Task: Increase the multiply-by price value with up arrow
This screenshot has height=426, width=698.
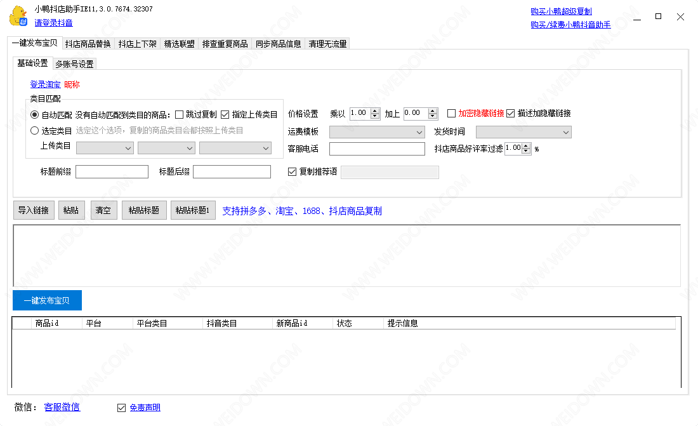Action: pos(375,110)
